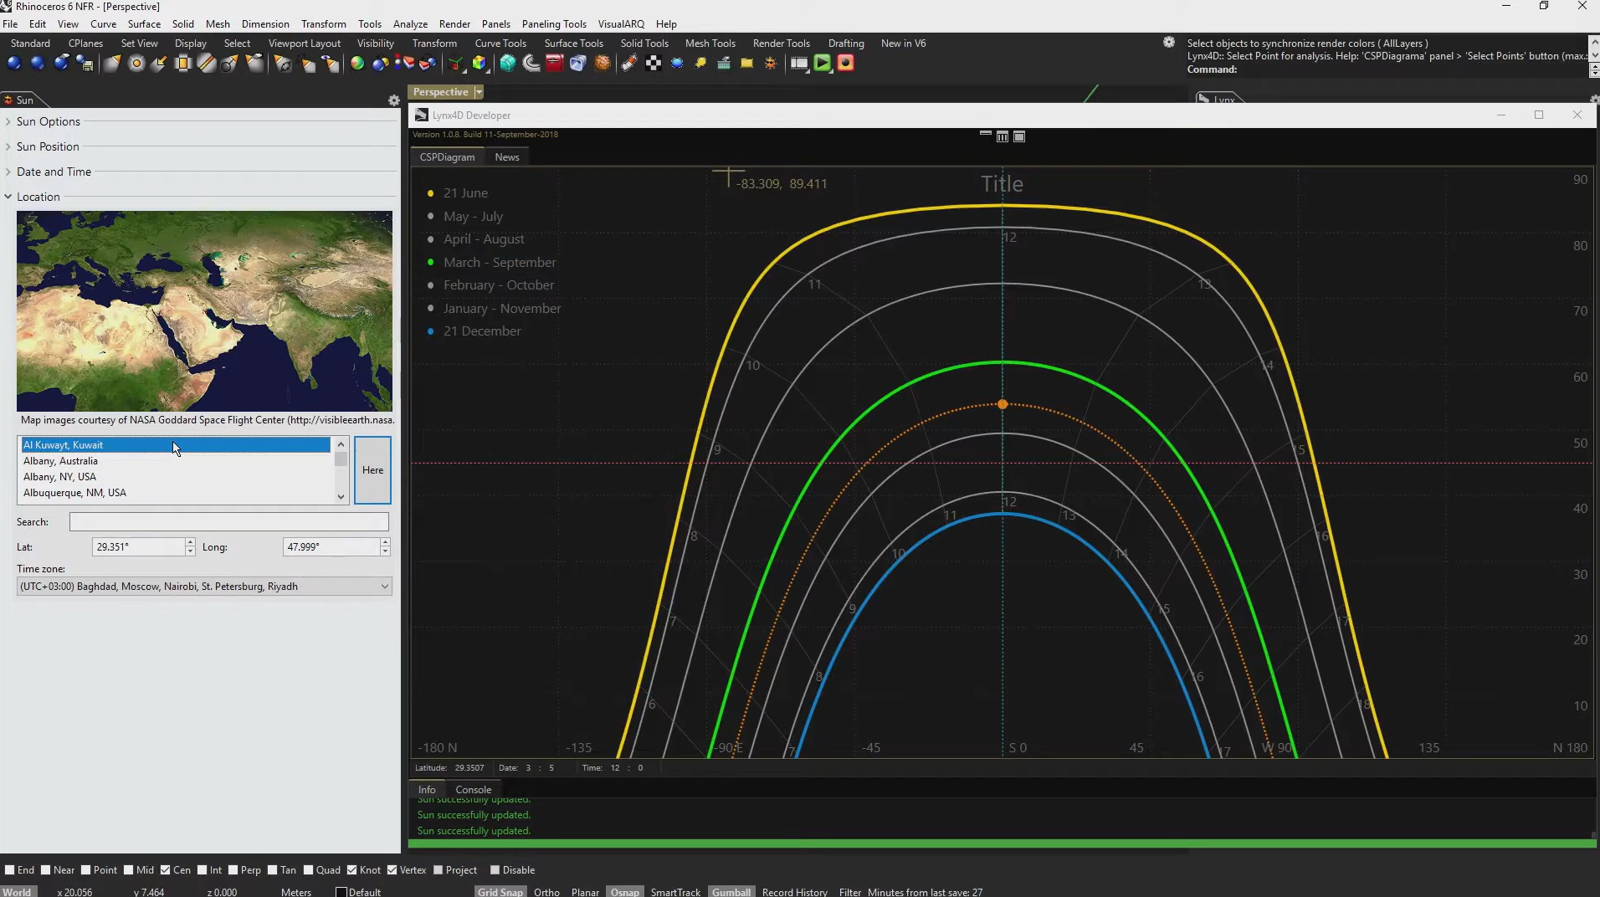Open Sun panel gear settings icon
The width and height of the screenshot is (1600, 897).
[x=394, y=100]
